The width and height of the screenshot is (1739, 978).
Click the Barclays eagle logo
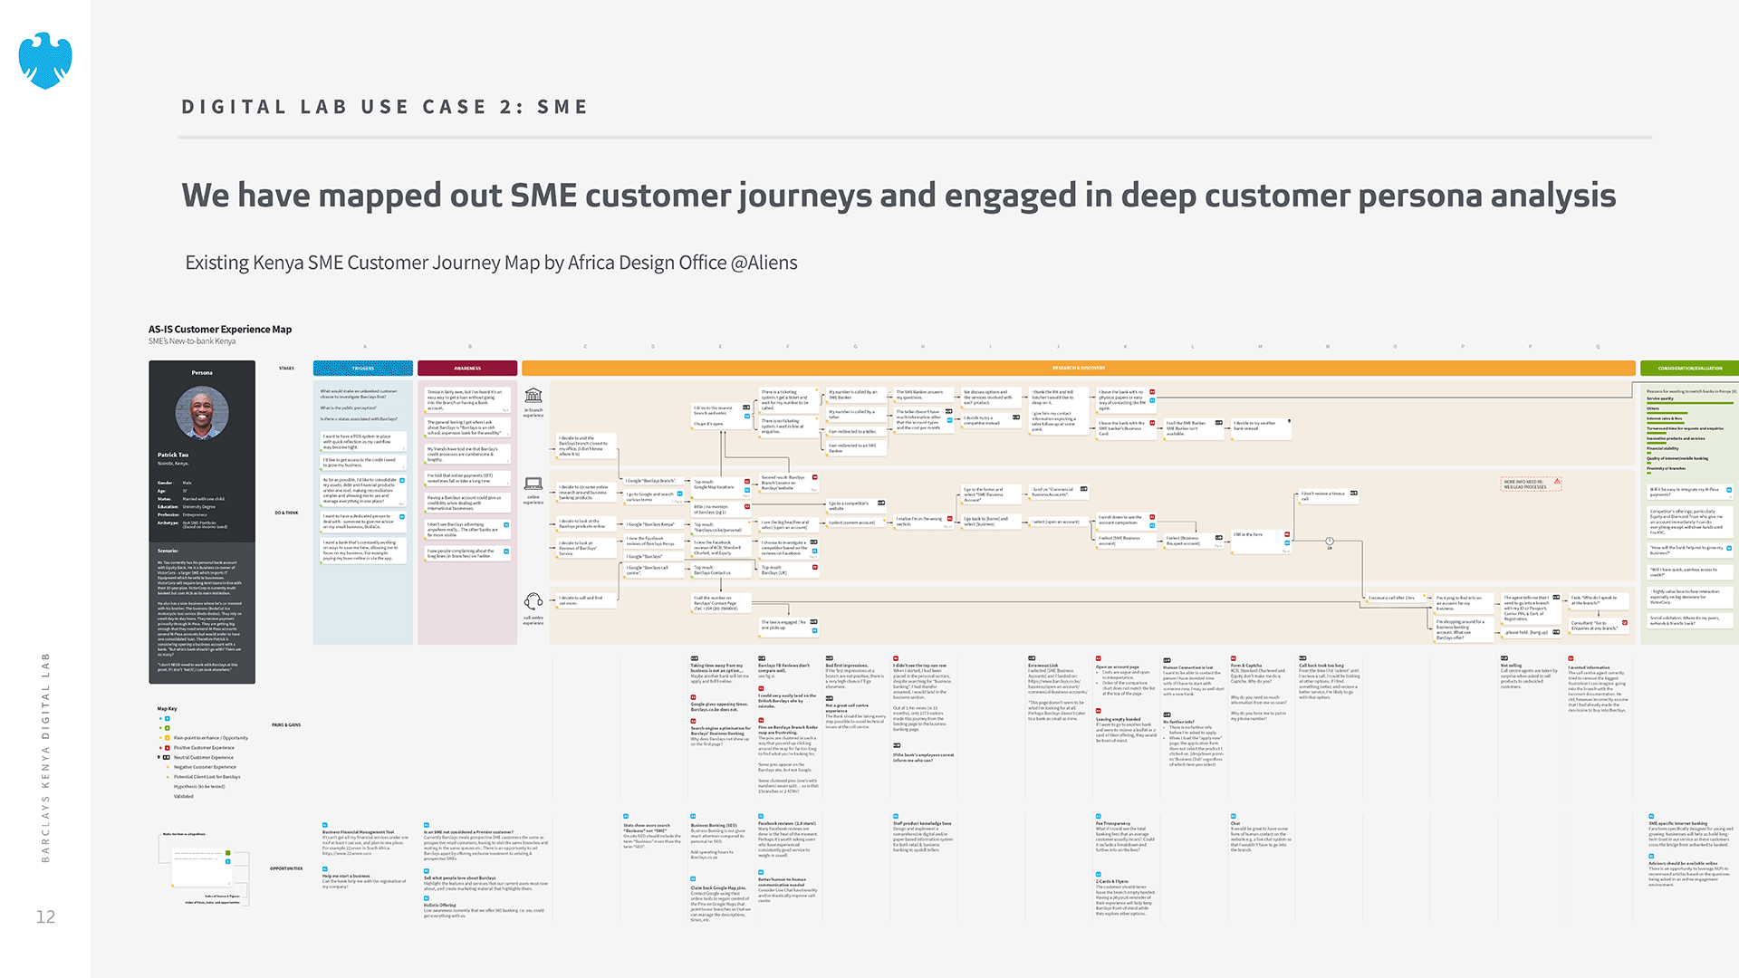[45, 61]
